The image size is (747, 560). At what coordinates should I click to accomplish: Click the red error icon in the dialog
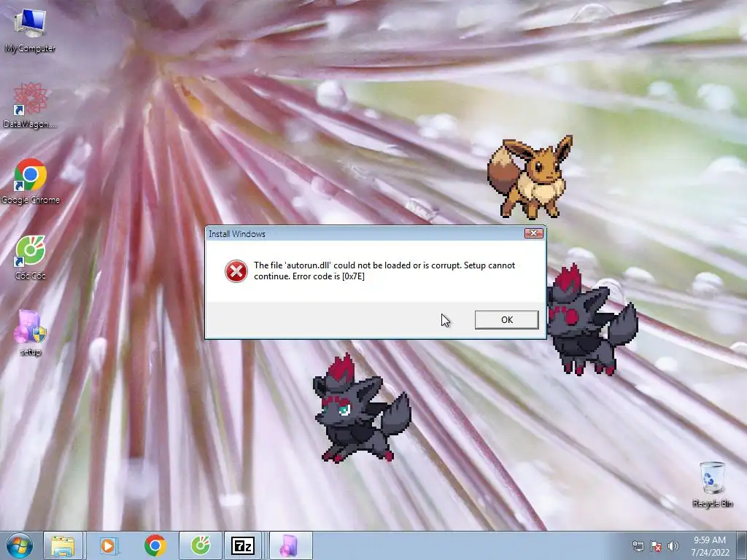[x=236, y=271]
